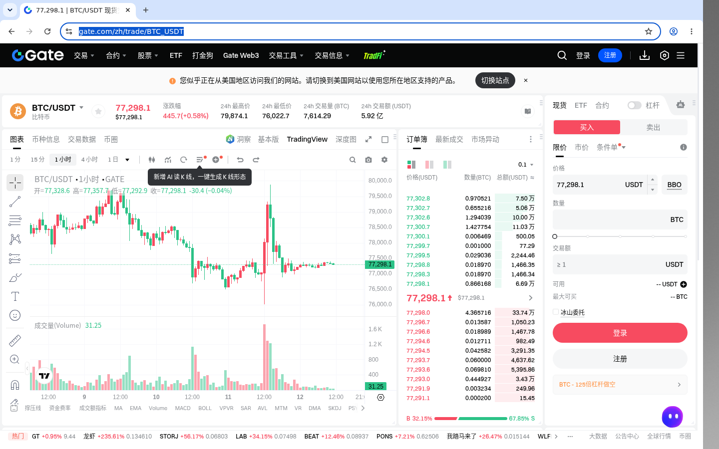
Task: Open candlestick chart type selector
Action: [x=152, y=160]
